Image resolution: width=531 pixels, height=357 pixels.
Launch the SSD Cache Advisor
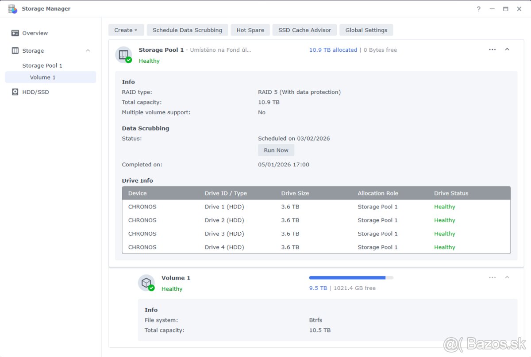coord(304,30)
